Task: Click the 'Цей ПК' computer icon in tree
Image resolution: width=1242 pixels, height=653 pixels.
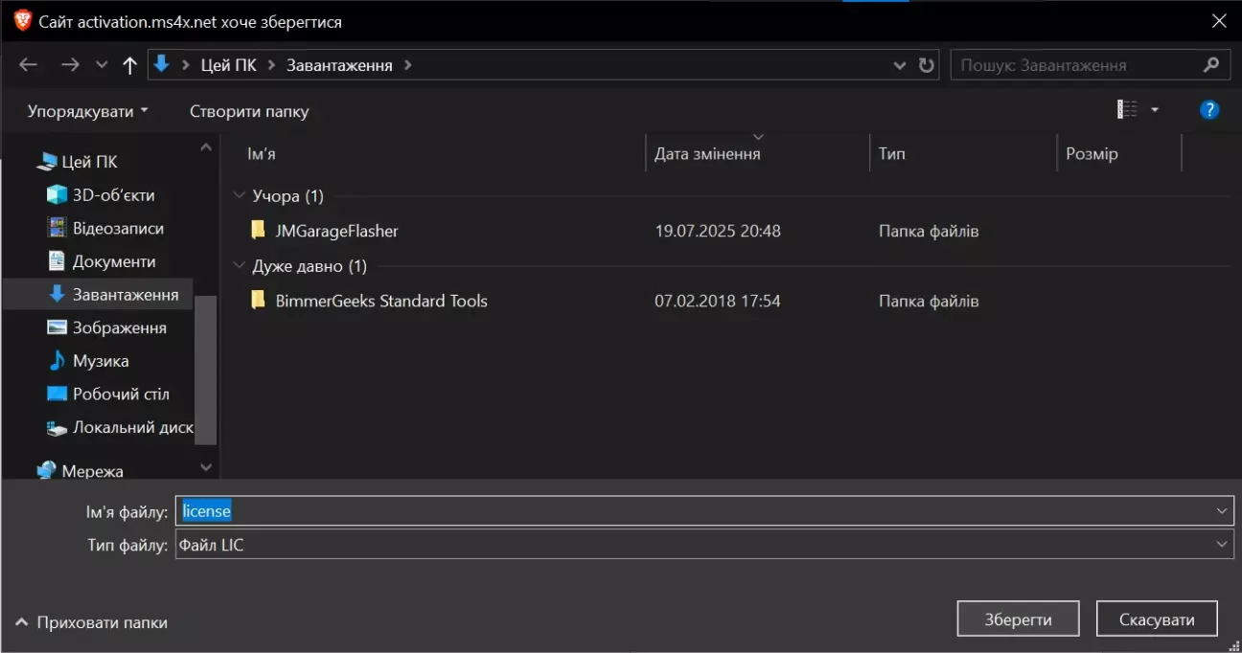Action: 46,162
